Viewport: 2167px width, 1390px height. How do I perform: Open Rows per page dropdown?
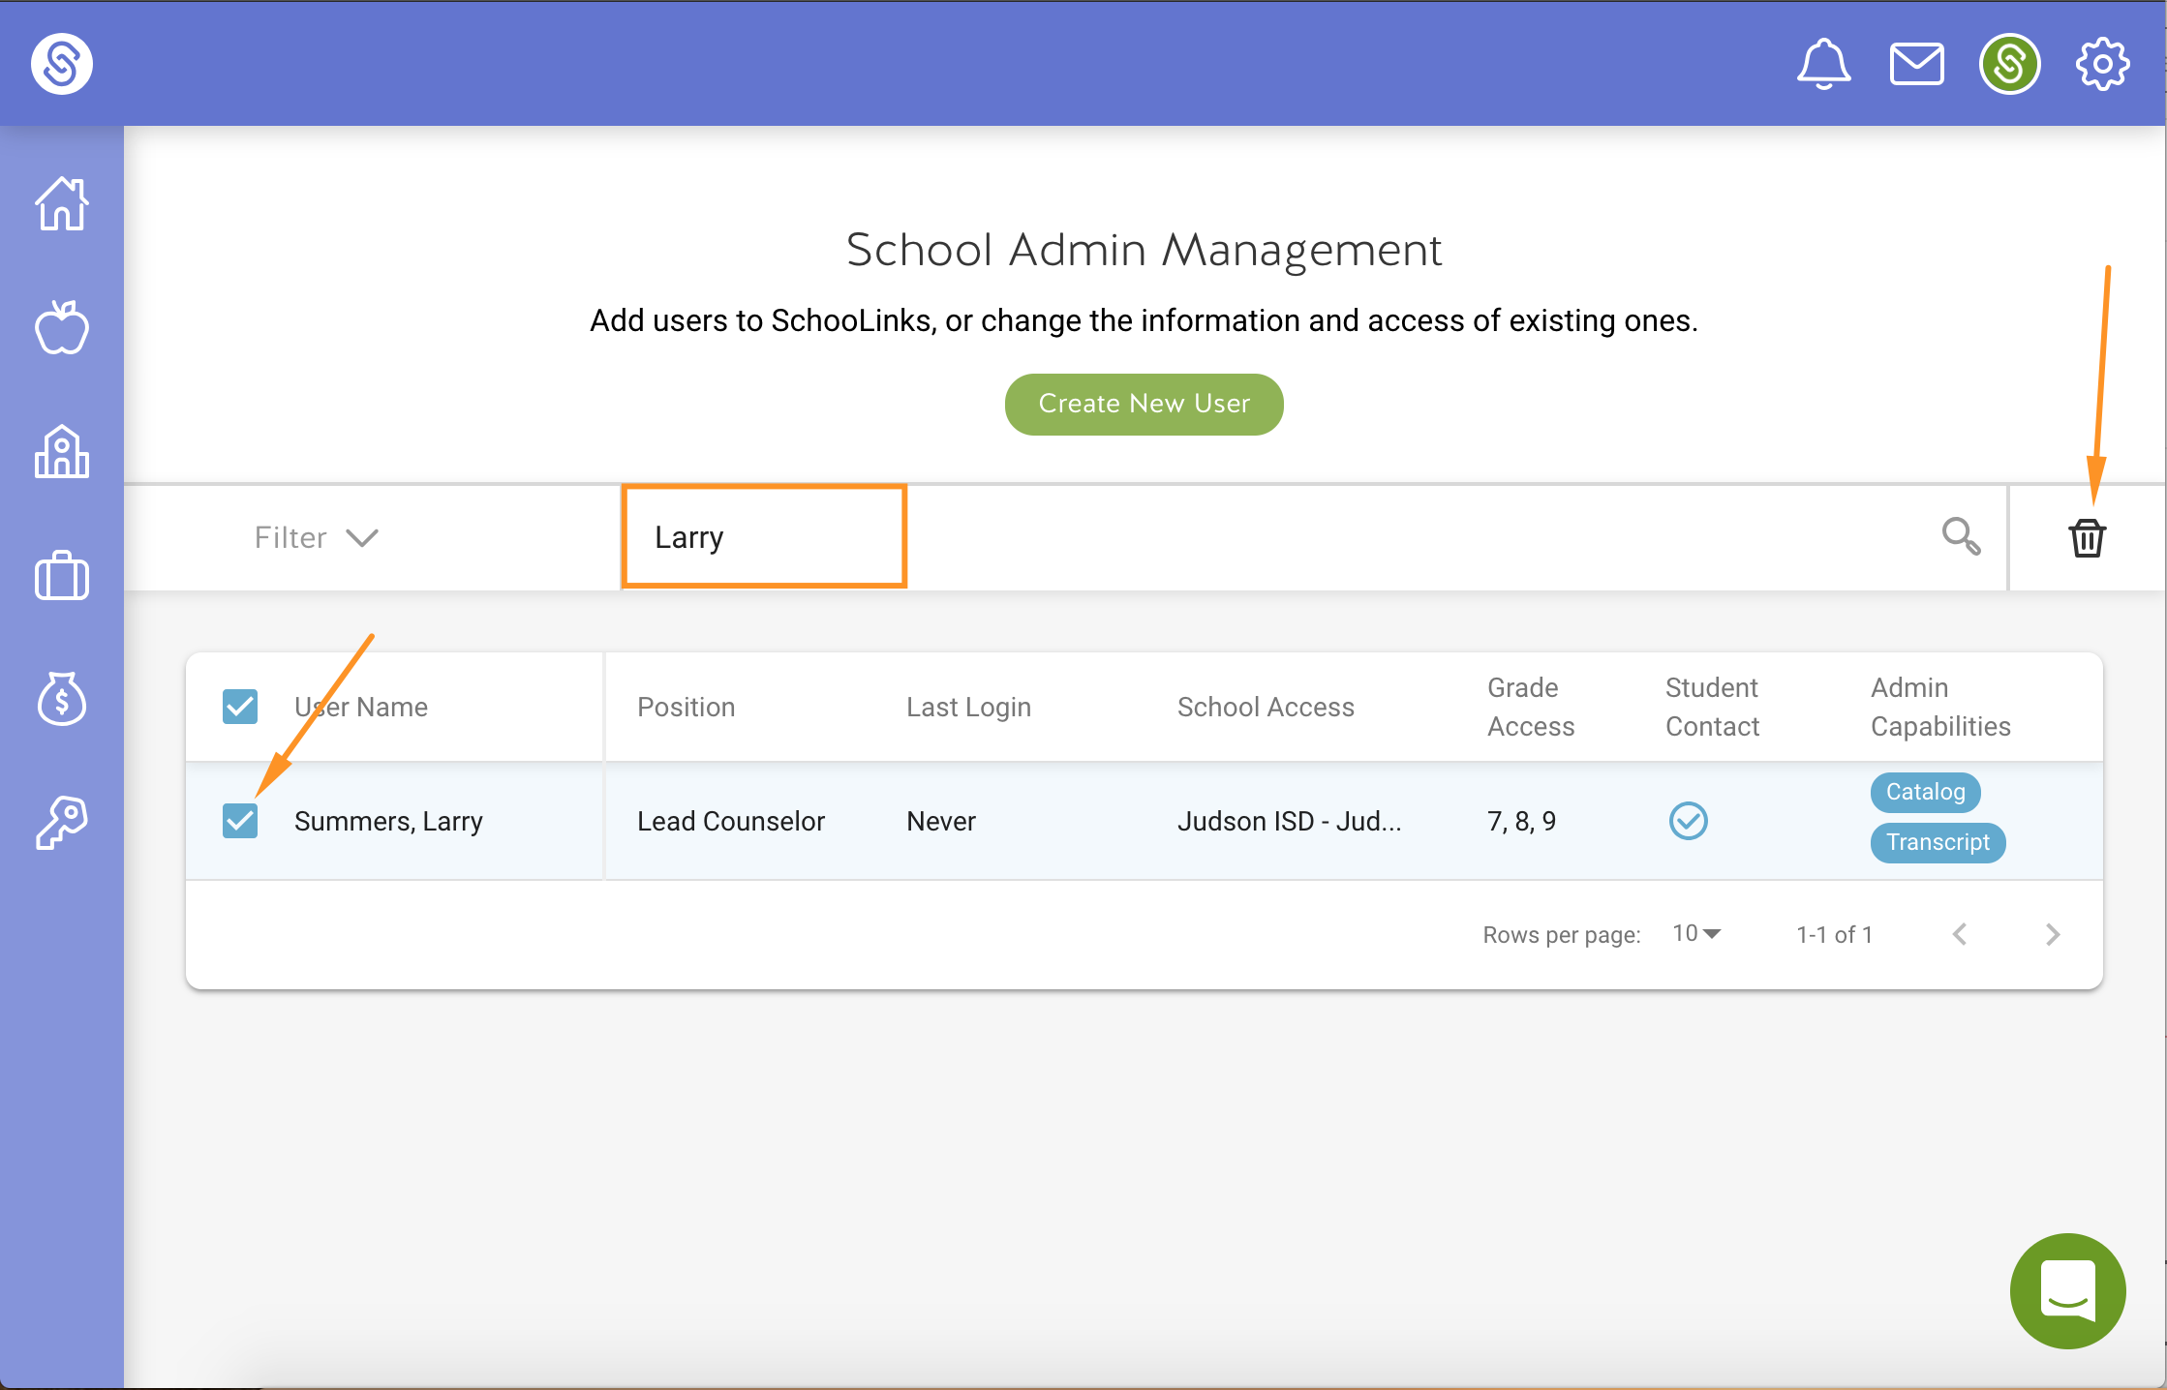(x=1696, y=933)
